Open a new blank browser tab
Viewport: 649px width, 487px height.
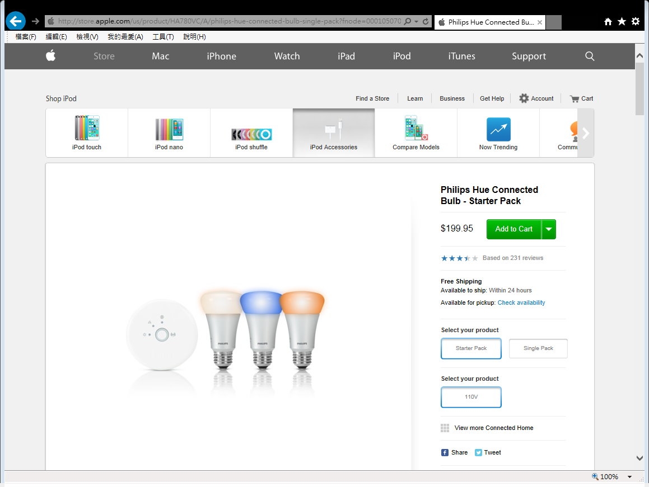554,22
